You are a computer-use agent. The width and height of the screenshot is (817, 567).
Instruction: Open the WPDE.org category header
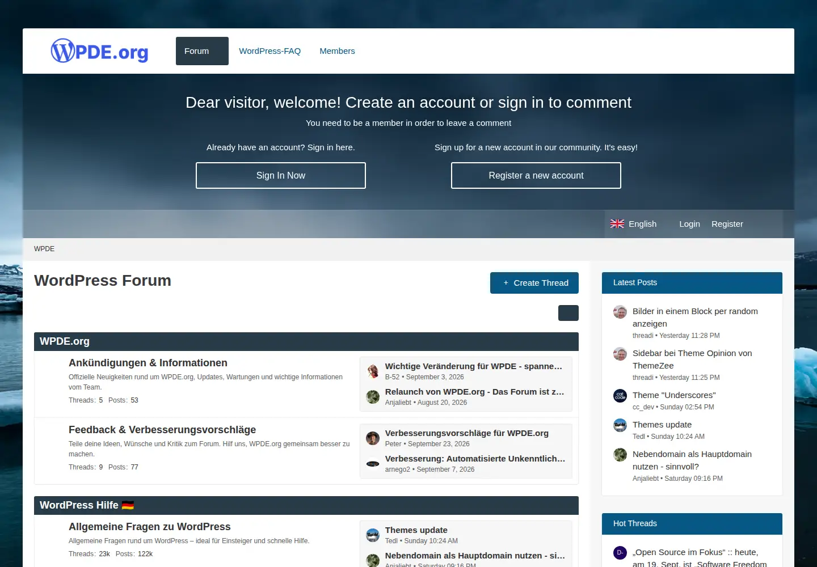(65, 341)
